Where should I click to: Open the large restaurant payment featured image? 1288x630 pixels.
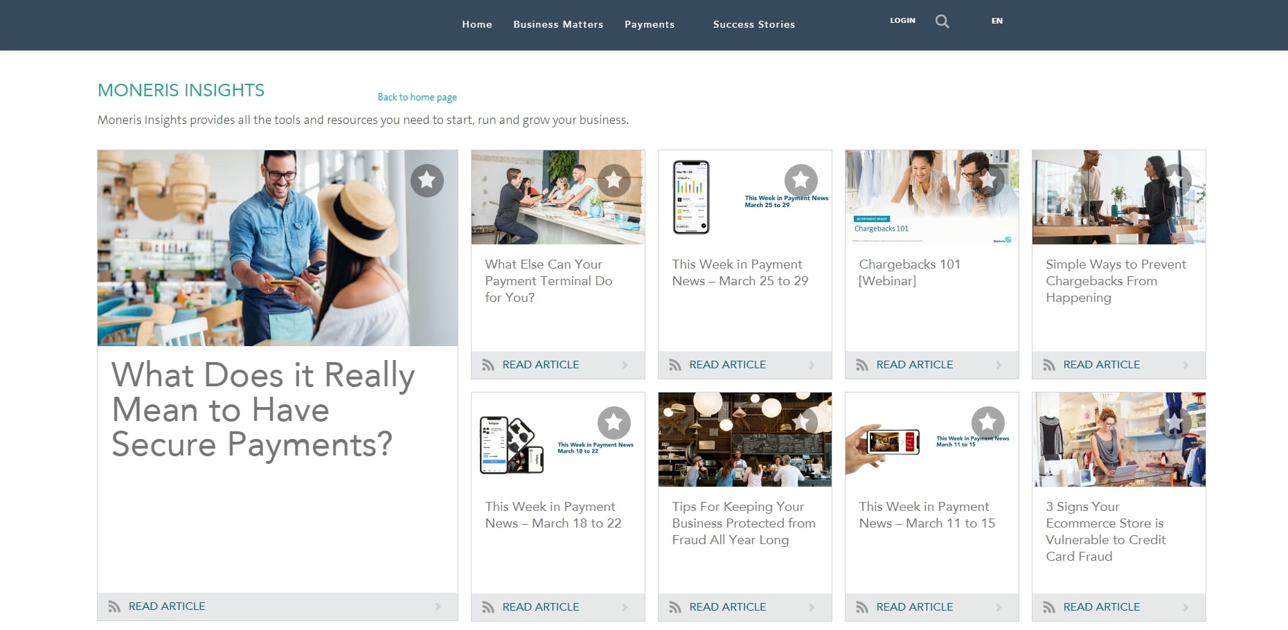[278, 248]
